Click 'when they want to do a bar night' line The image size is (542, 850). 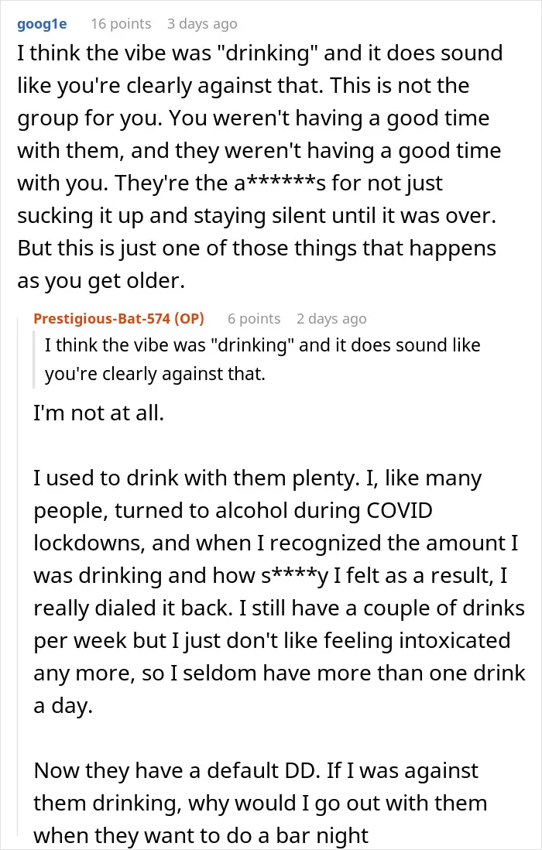click(x=201, y=836)
